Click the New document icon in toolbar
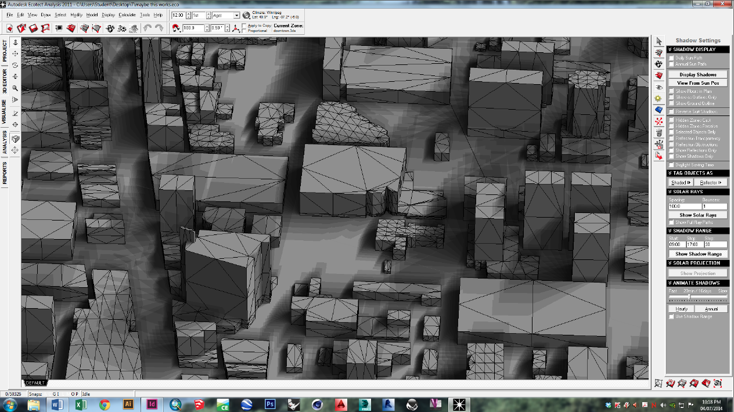This screenshot has height=412, width=734. [10, 28]
